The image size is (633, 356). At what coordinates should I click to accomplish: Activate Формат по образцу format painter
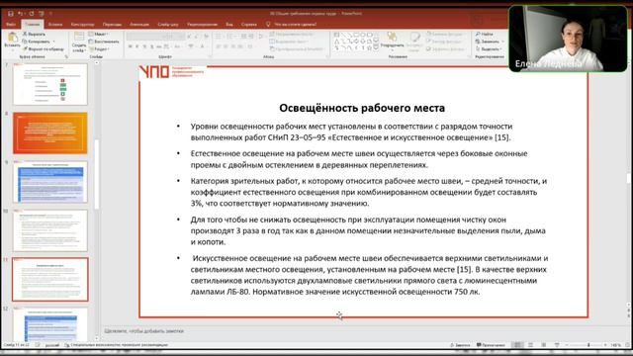pos(43,48)
